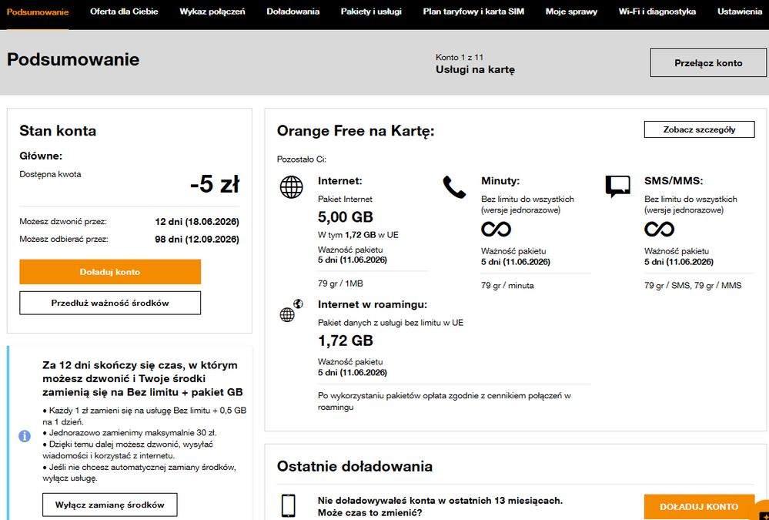Image resolution: width=769 pixels, height=520 pixels.
Task: Click the -5 zł balance amount
Action: (x=215, y=185)
